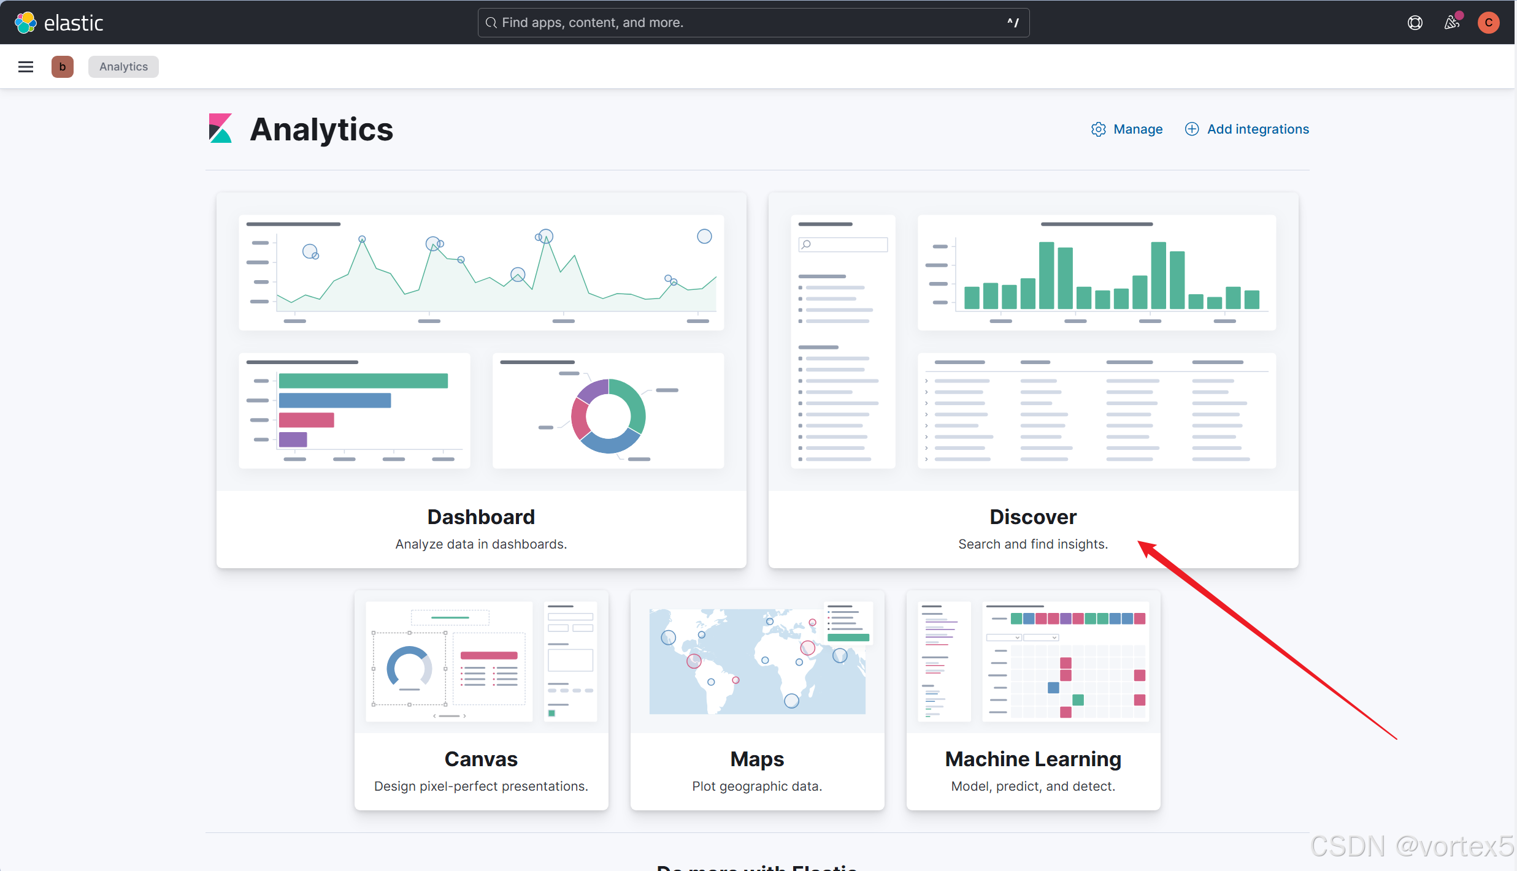1517x871 pixels.
Task: Click the Kibana Analytics logo icon
Action: [220, 128]
